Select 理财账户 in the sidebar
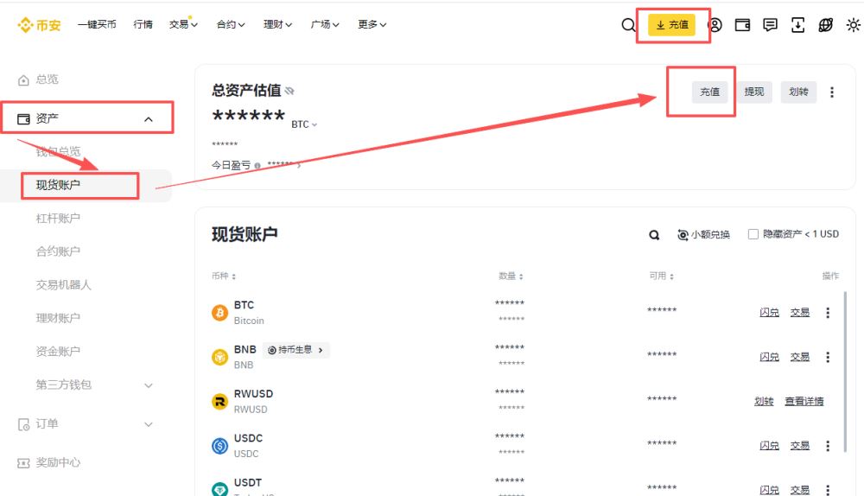This screenshot has height=496, width=864. 58,318
